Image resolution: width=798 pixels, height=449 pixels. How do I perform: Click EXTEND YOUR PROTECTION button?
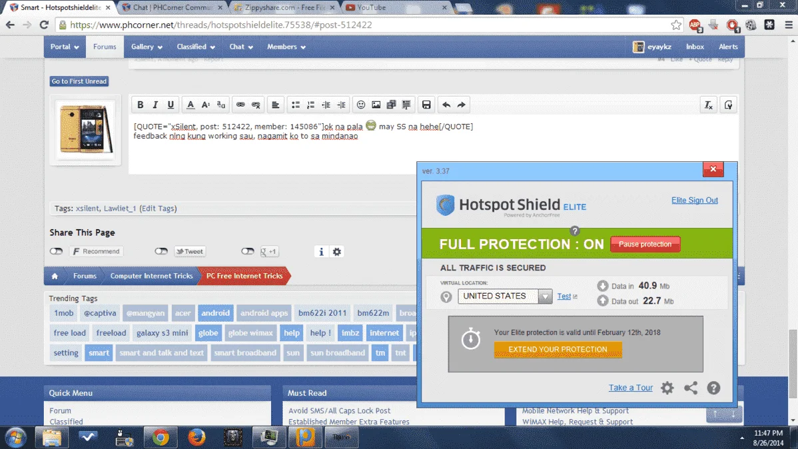tap(558, 349)
